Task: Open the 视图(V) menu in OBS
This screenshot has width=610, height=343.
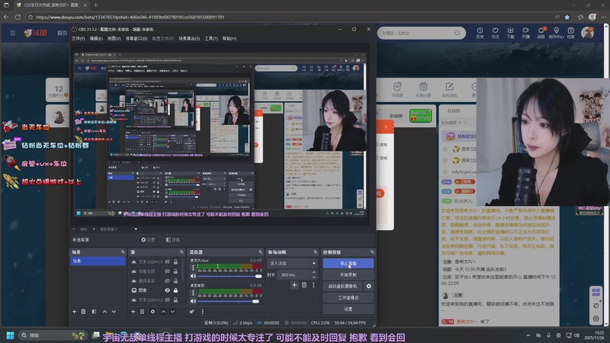Action: pyautogui.click(x=114, y=39)
